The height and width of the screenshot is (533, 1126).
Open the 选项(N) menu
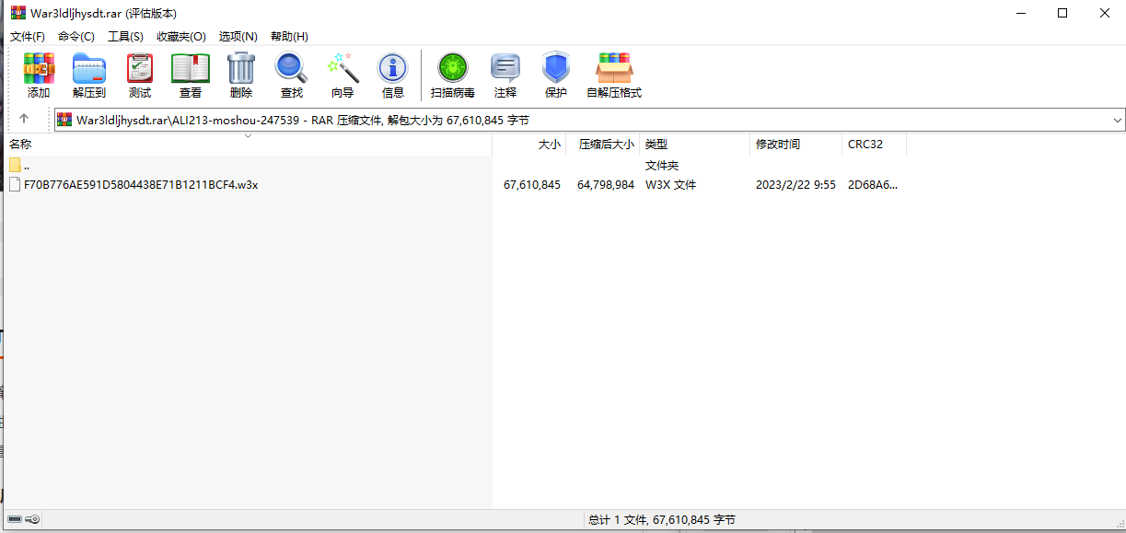(238, 37)
